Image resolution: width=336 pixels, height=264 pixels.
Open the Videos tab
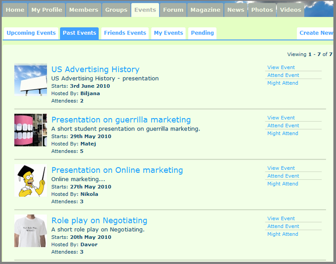tap(290, 10)
